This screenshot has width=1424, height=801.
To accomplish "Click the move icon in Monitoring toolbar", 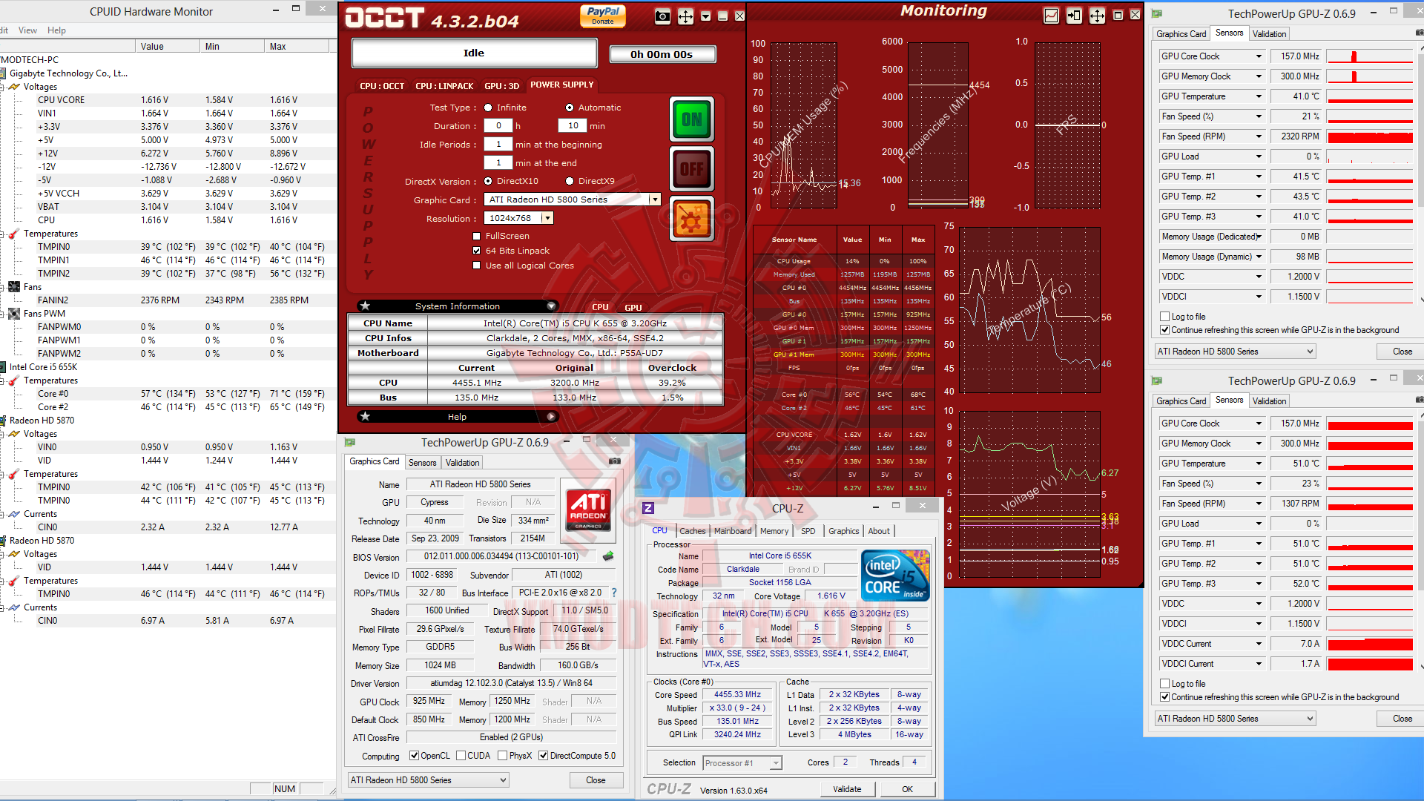I will tap(1097, 15).
